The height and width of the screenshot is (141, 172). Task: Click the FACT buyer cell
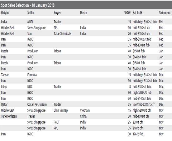(57, 122)
